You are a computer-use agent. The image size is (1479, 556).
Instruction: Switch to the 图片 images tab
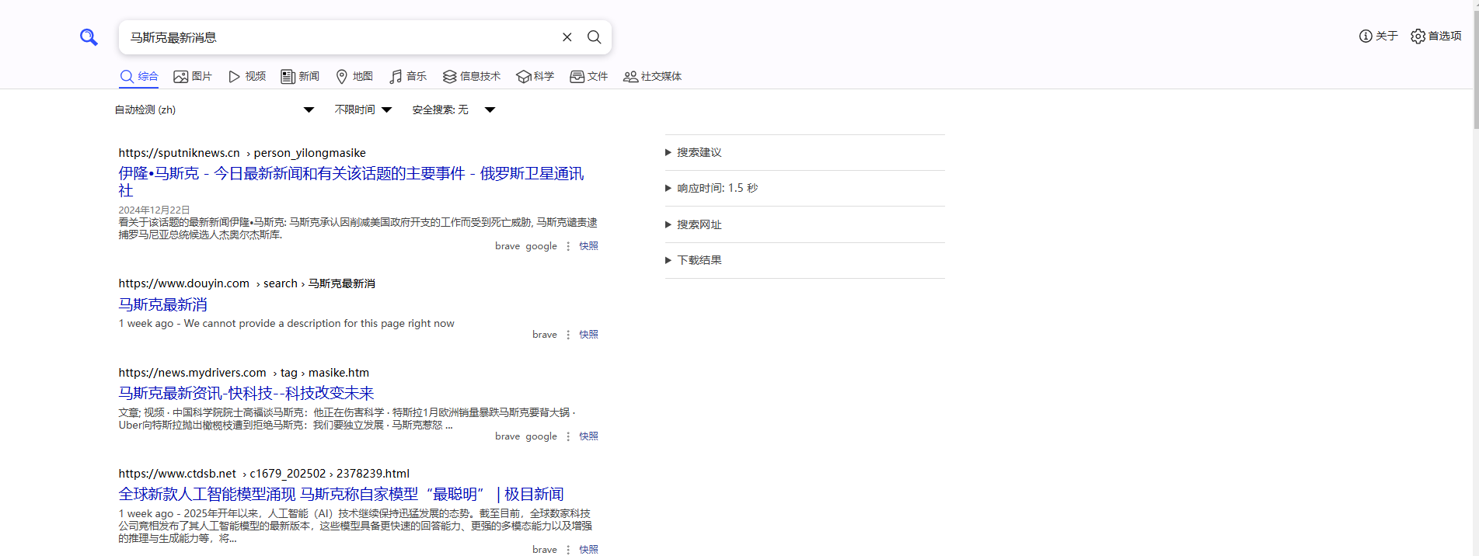coord(193,76)
